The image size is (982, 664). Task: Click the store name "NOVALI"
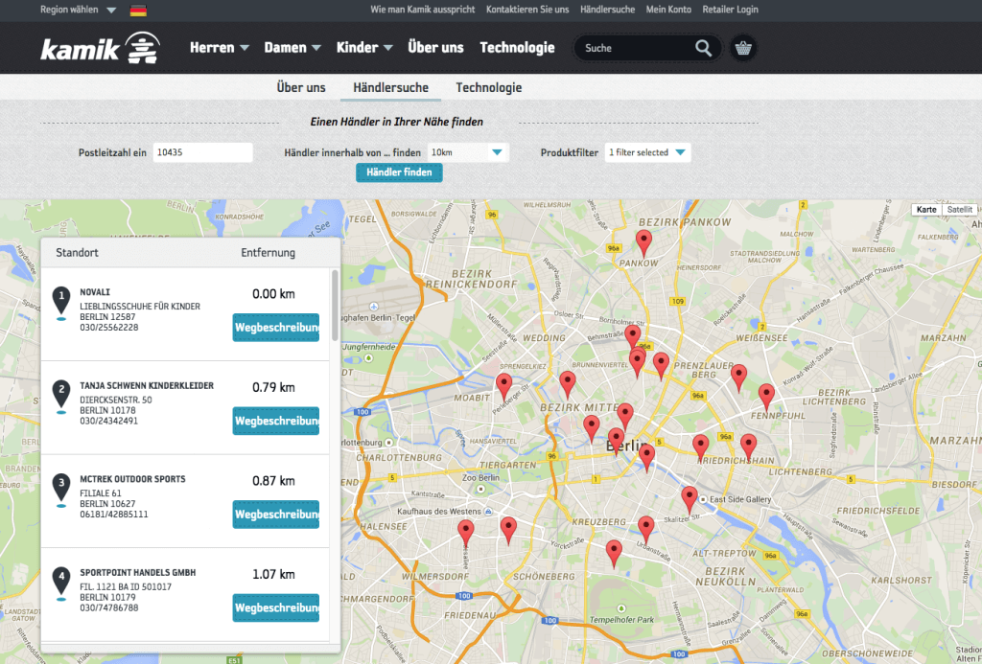(95, 292)
